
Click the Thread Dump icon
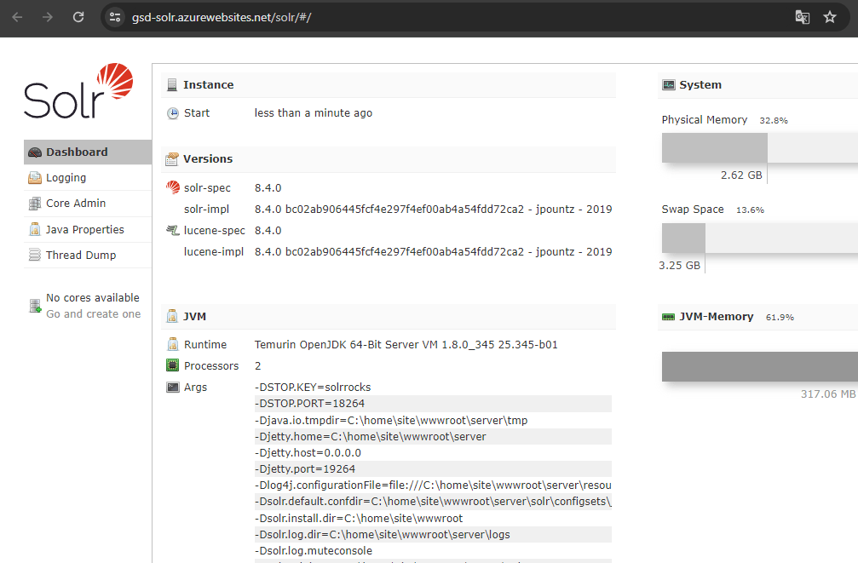pyautogui.click(x=35, y=256)
